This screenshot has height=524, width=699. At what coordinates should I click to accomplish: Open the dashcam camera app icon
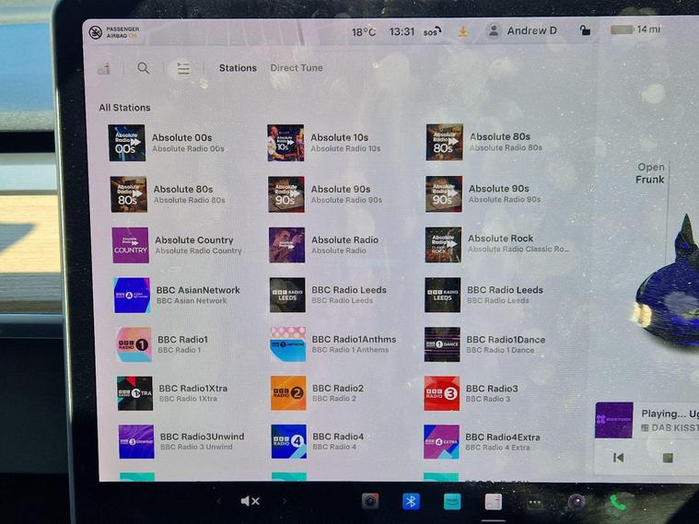(370, 501)
